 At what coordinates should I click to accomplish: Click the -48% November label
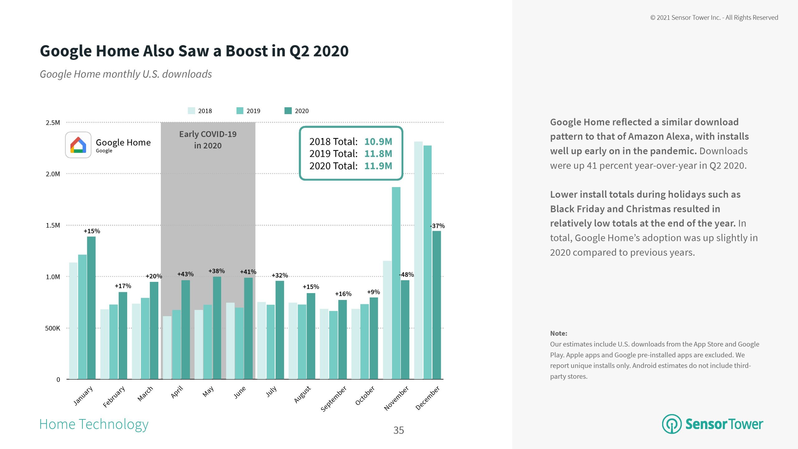point(406,274)
